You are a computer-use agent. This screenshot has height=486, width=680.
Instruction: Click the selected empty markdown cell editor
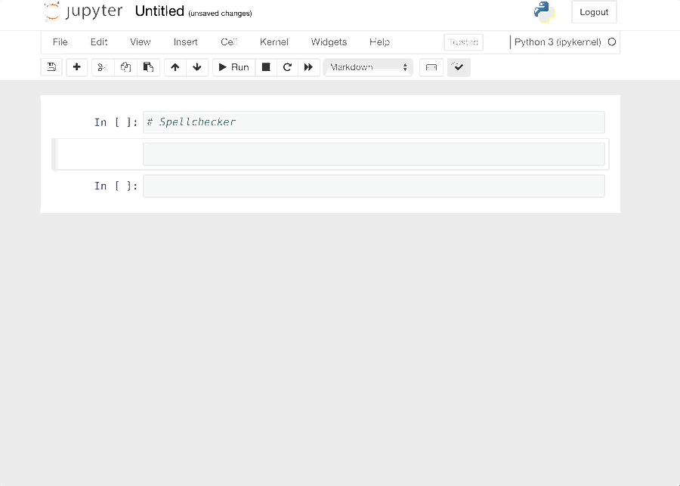(x=374, y=154)
